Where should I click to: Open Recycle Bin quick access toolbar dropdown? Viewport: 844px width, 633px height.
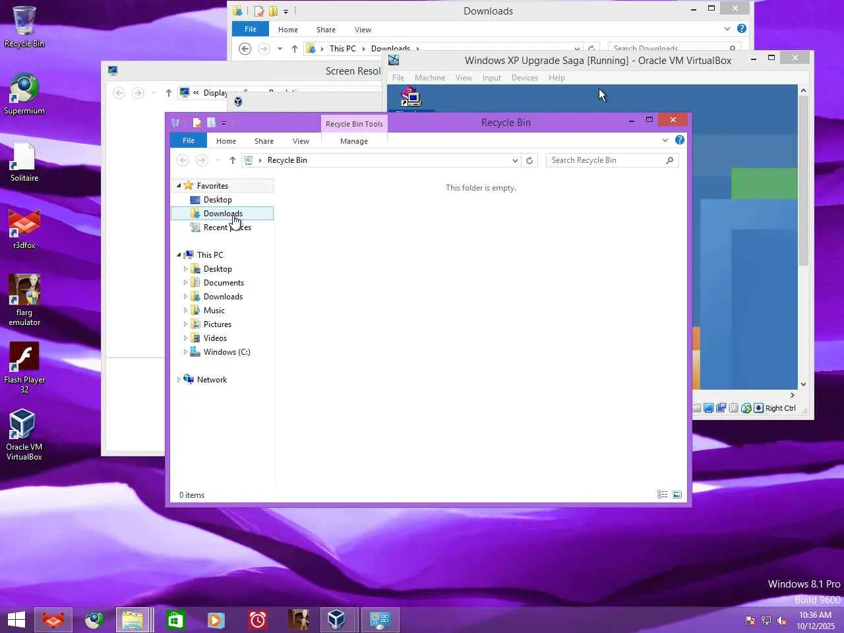(x=224, y=123)
